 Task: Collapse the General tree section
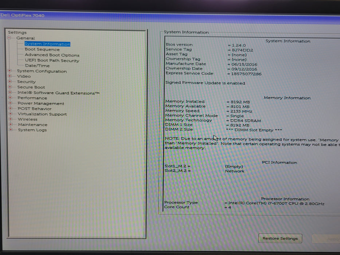tap(9, 38)
